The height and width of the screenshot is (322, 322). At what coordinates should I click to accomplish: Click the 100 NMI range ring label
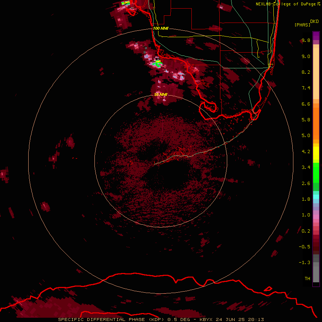[161, 28]
